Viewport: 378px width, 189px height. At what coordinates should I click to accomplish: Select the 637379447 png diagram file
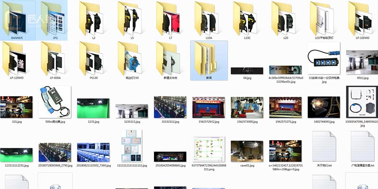(x=208, y=149)
